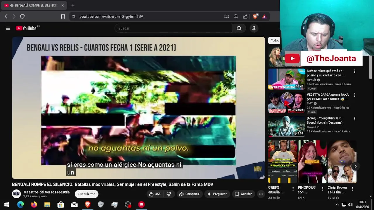Open the Windows Start menu
The height and width of the screenshot is (210, 374).
point(6,205)
